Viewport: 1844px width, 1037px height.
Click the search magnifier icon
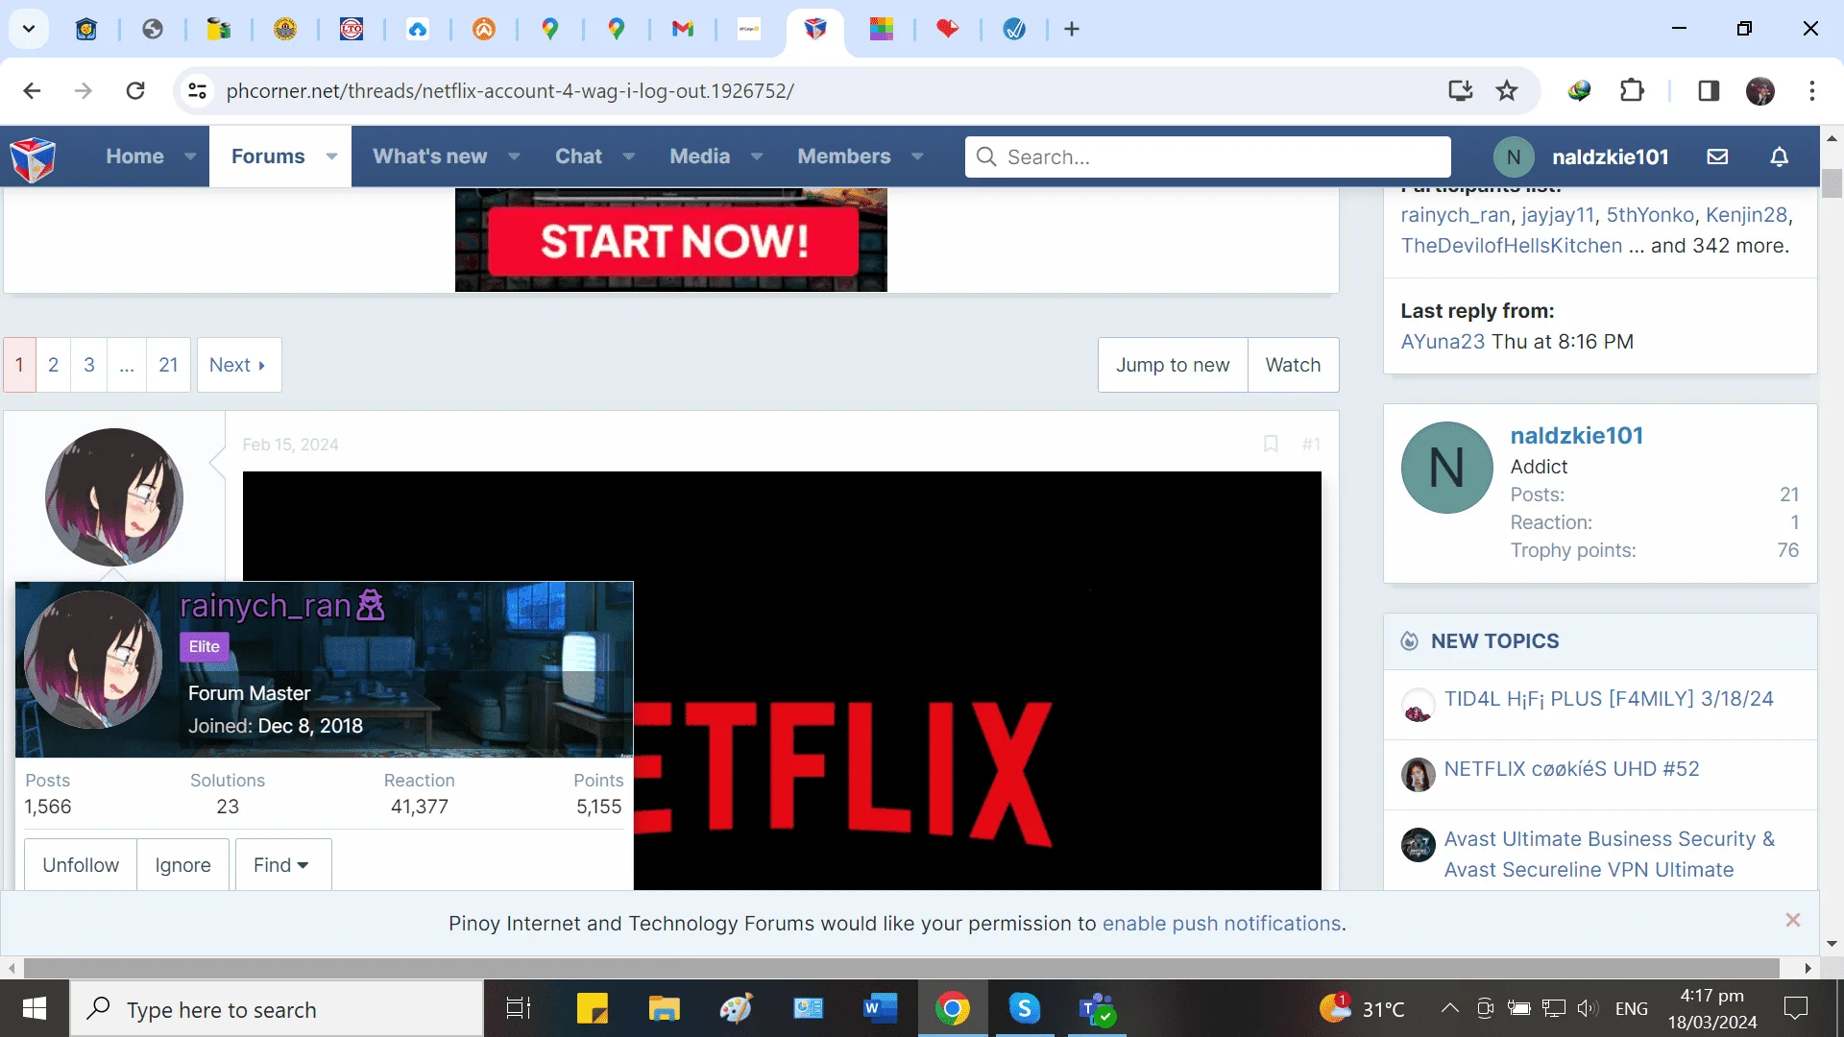pyautogui.click(x=986, y=157)
